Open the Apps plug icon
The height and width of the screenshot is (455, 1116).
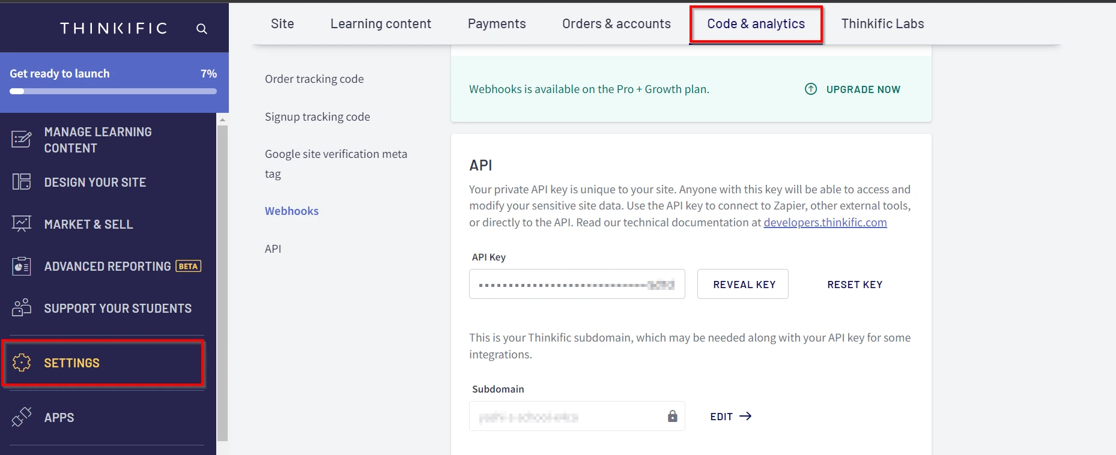(22, 417)
